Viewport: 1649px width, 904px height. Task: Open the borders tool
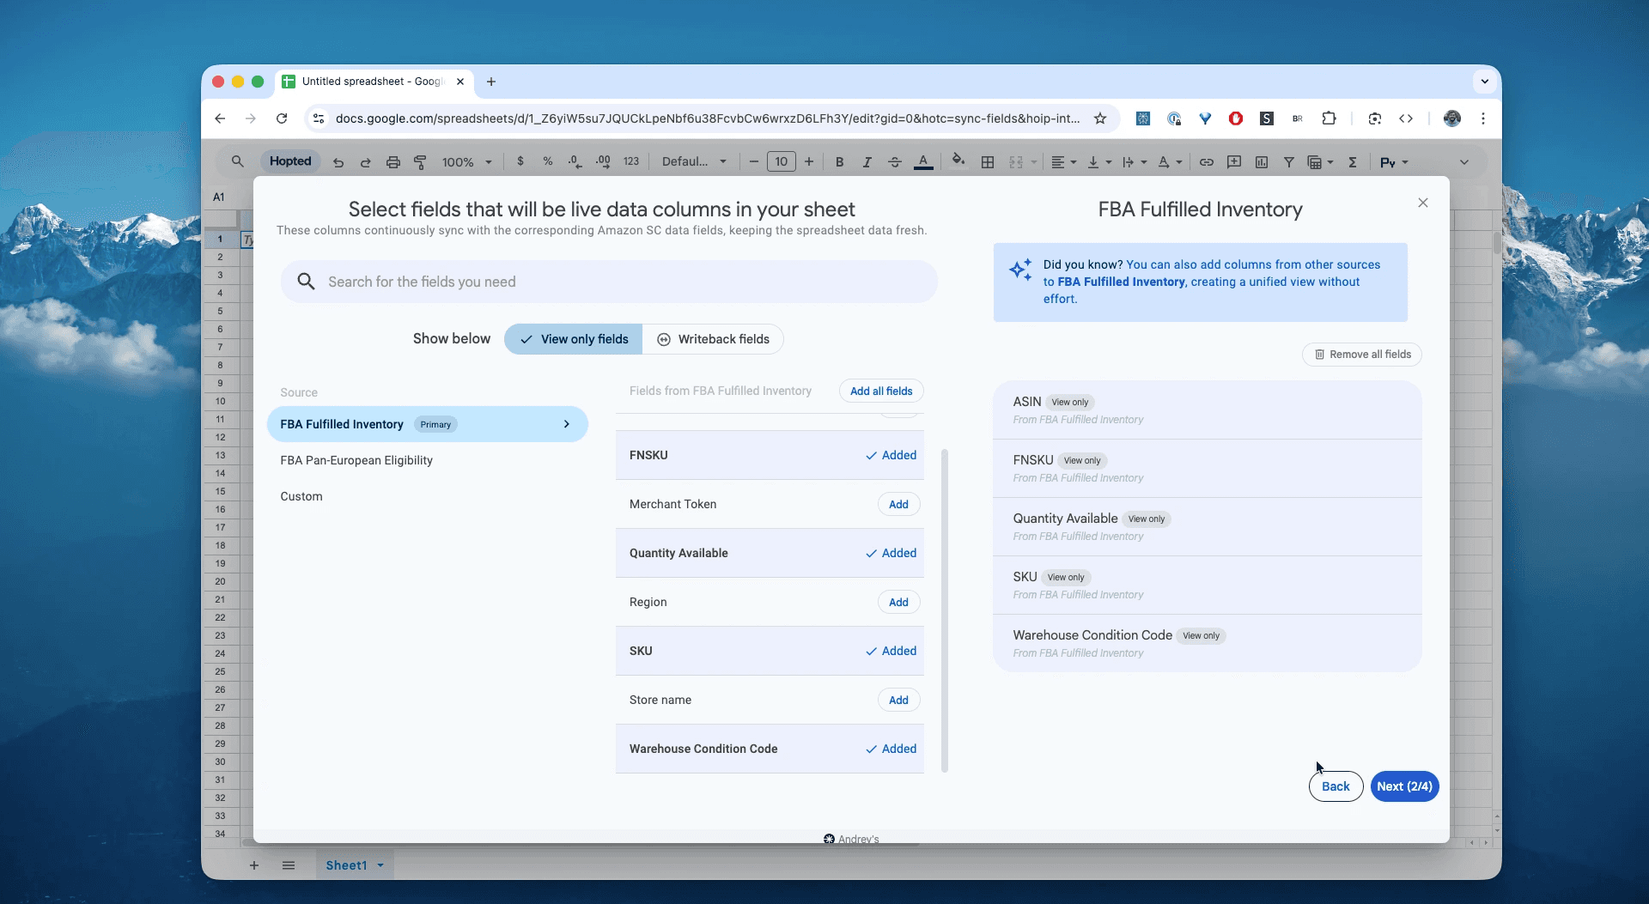click(x=988, y=162)
